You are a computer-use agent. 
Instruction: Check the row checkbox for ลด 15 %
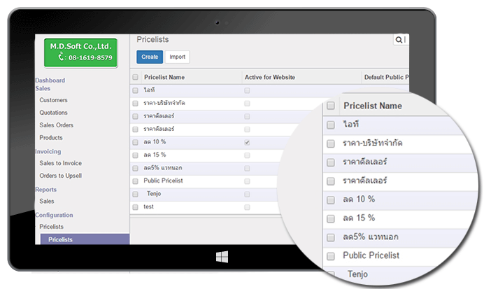(x=135, y=155)
